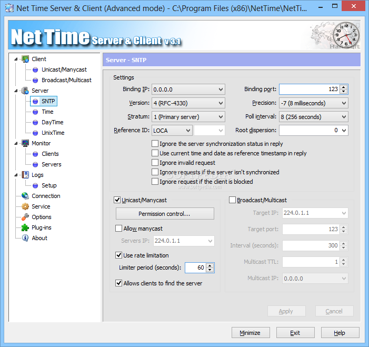This screenshot has height=347, width=369.
Task: Click the Connection globe icon
Action: point(25,196)
